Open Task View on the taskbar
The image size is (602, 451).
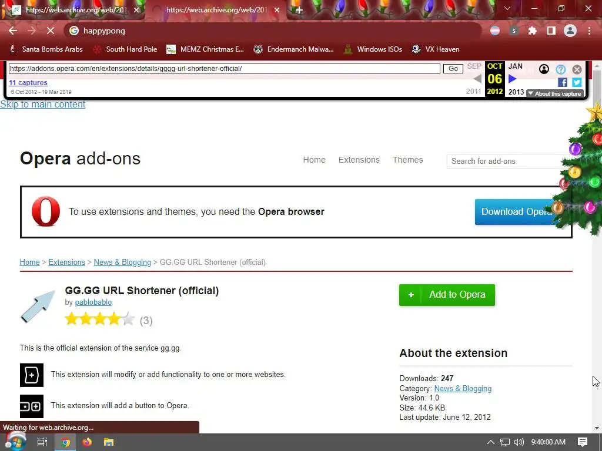point(42,442)
